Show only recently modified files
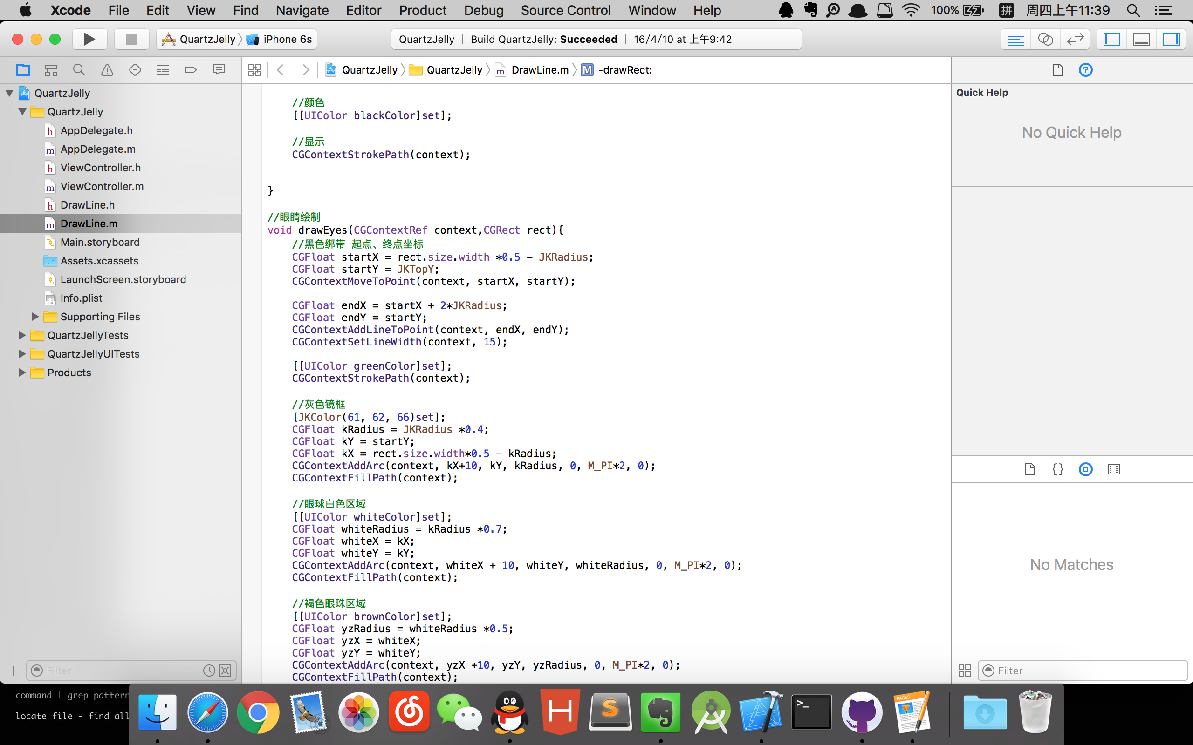The height and width of the screenshot is (745, 1193). click(x=209, y=670)
